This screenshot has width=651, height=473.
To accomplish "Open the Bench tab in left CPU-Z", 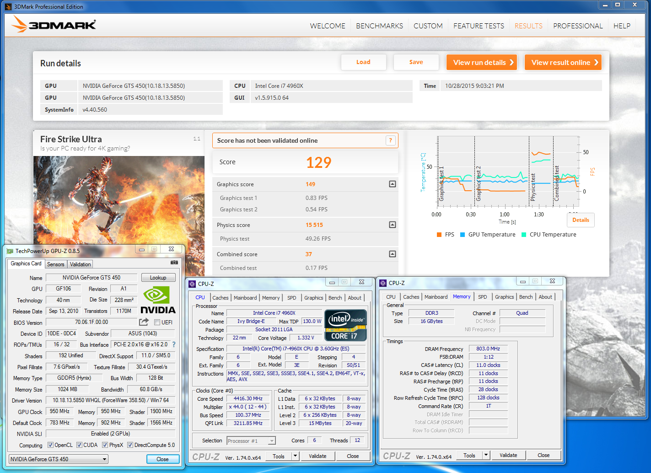I will point(335,298).
